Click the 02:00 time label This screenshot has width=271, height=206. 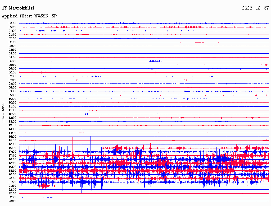pyautogui.click(x=12, y=39)
